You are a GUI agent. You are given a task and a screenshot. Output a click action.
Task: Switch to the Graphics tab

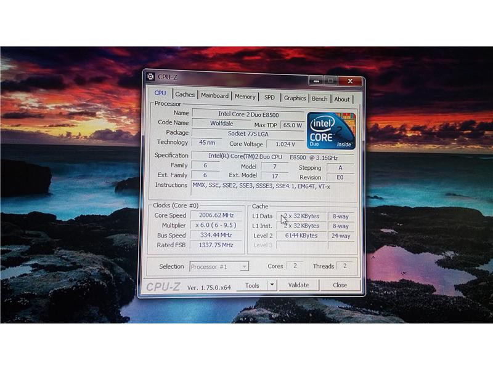point(295,98)
